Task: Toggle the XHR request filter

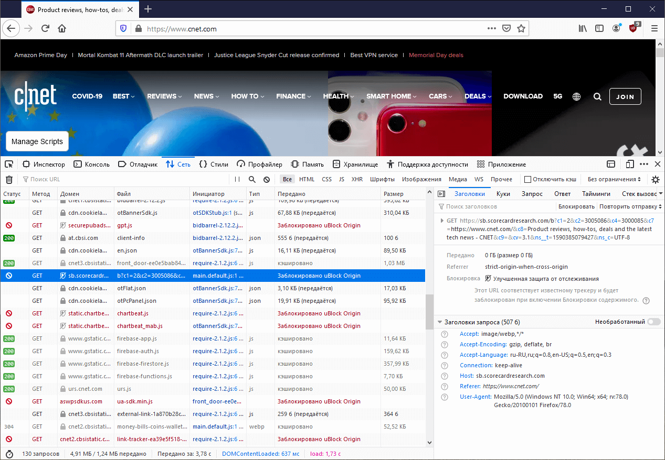Action: 357,179
